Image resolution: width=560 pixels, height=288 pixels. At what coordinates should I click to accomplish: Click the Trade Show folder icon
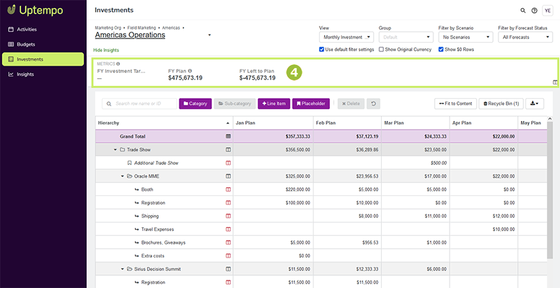pos(122,149)
